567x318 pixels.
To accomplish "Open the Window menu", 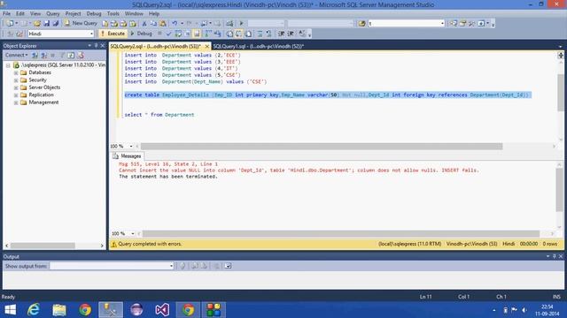I will 134,14.
